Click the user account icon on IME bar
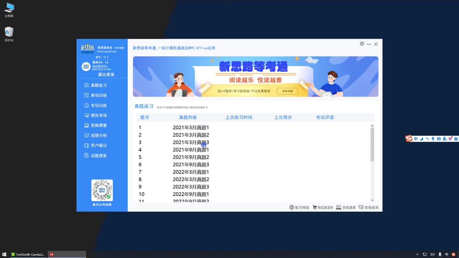Image resolution: width=459 pixels, height=258 pixels. click(445, 139)
